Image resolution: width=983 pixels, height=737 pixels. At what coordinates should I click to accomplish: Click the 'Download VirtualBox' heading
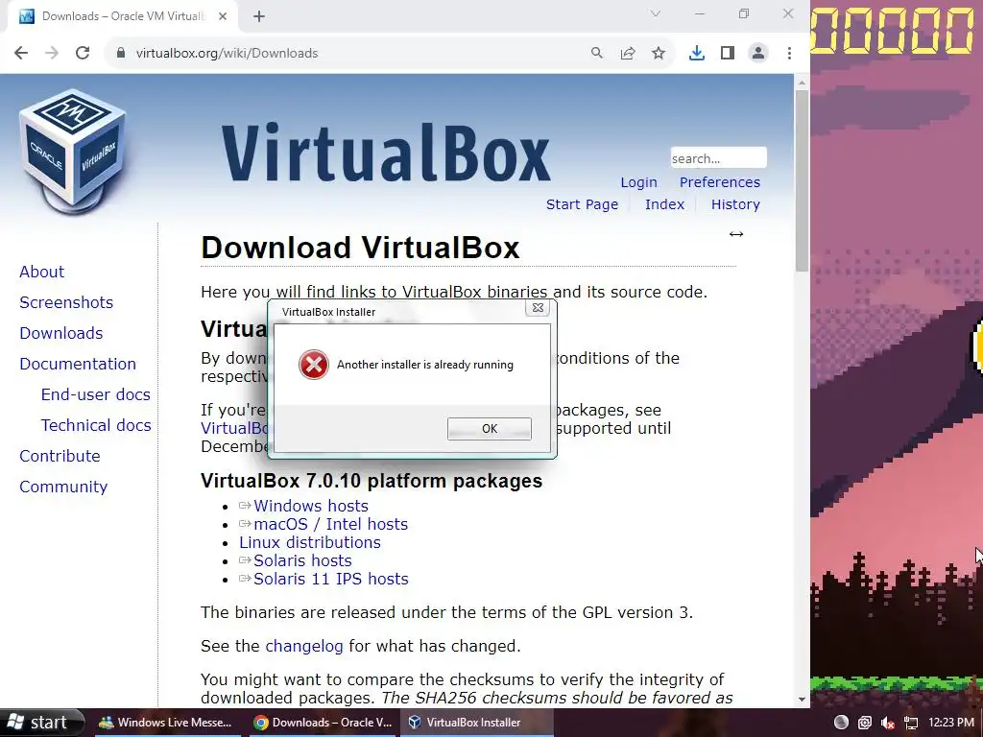click(x=360, y=248)
